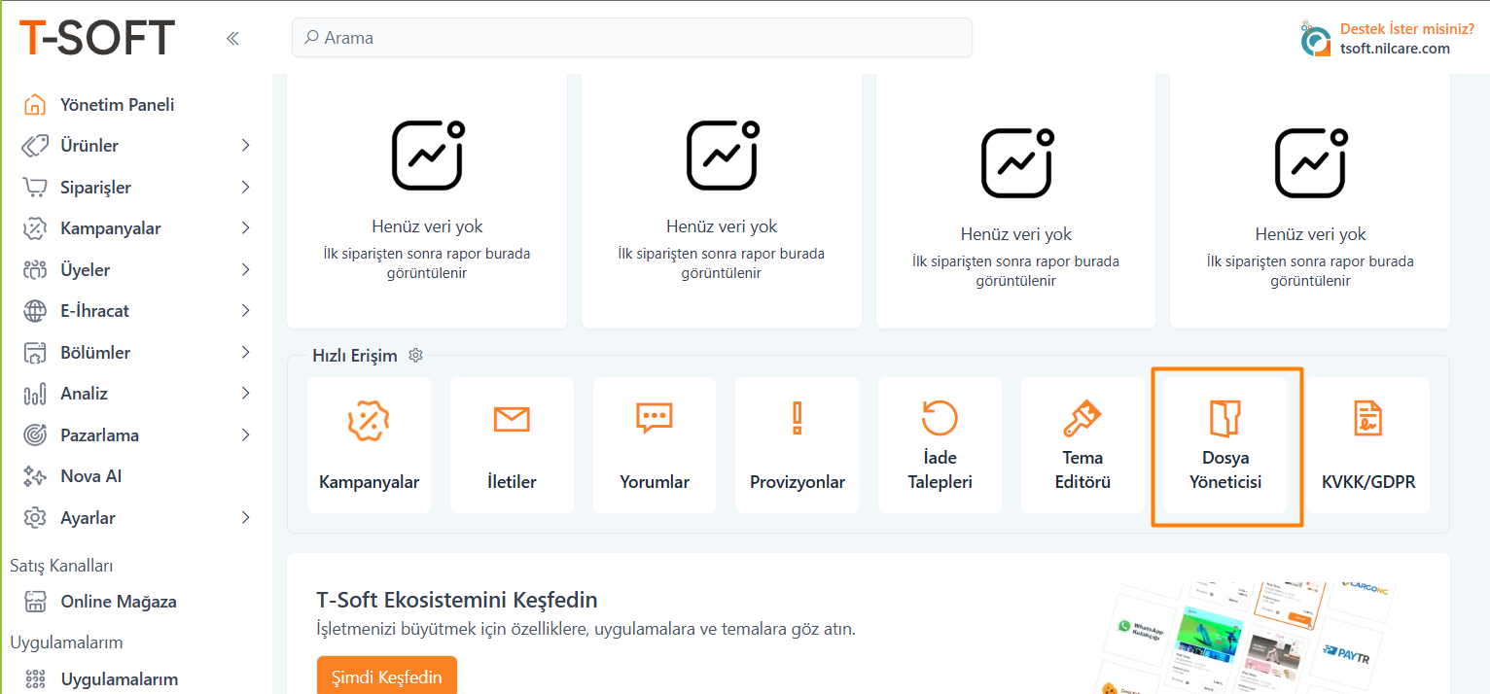Viewport: 1490px width, 694px height.
Task: Expand the Üyeler menu chevron
Action: (245, 269)
